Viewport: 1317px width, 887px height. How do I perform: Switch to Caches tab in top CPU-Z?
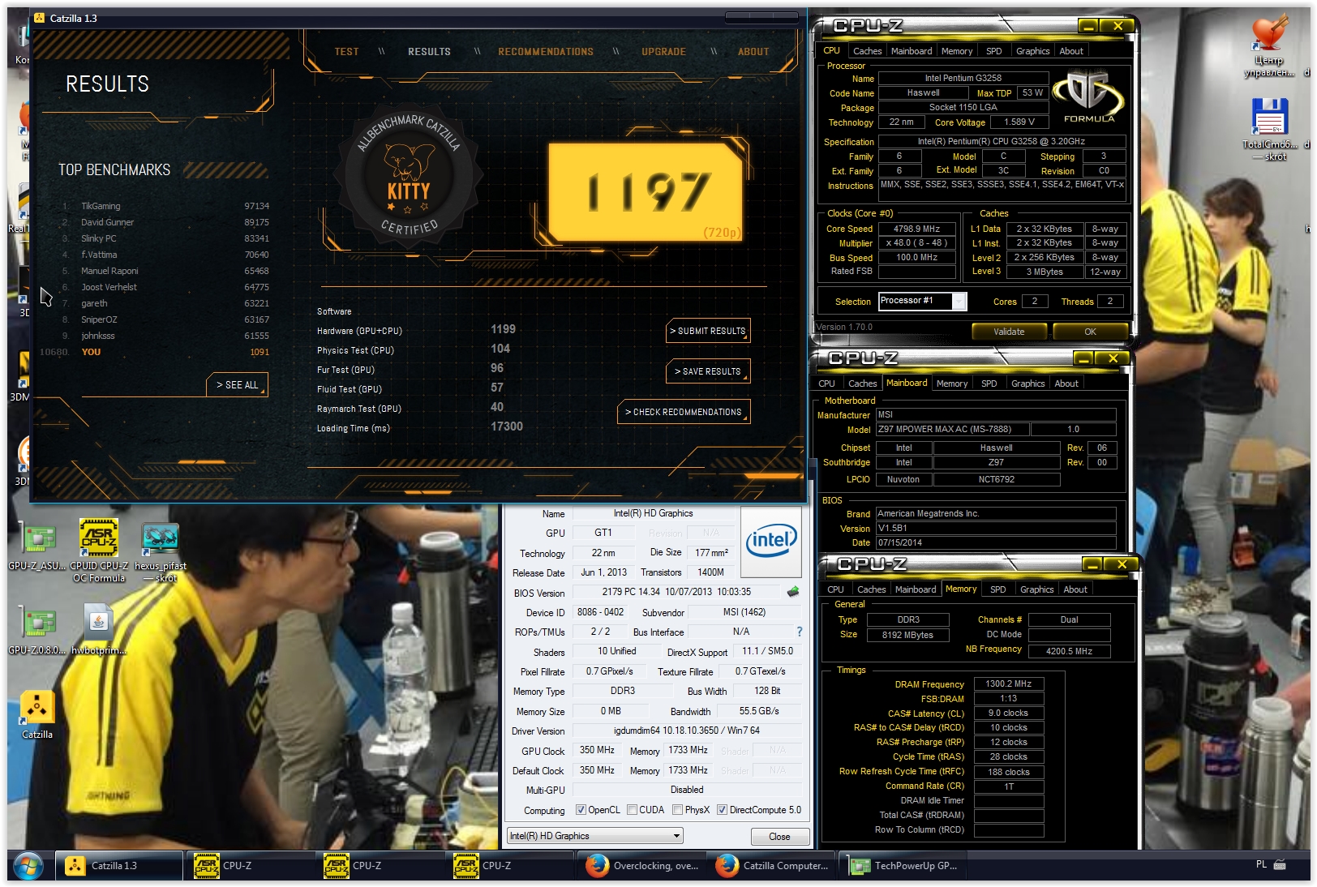[867, 51]
